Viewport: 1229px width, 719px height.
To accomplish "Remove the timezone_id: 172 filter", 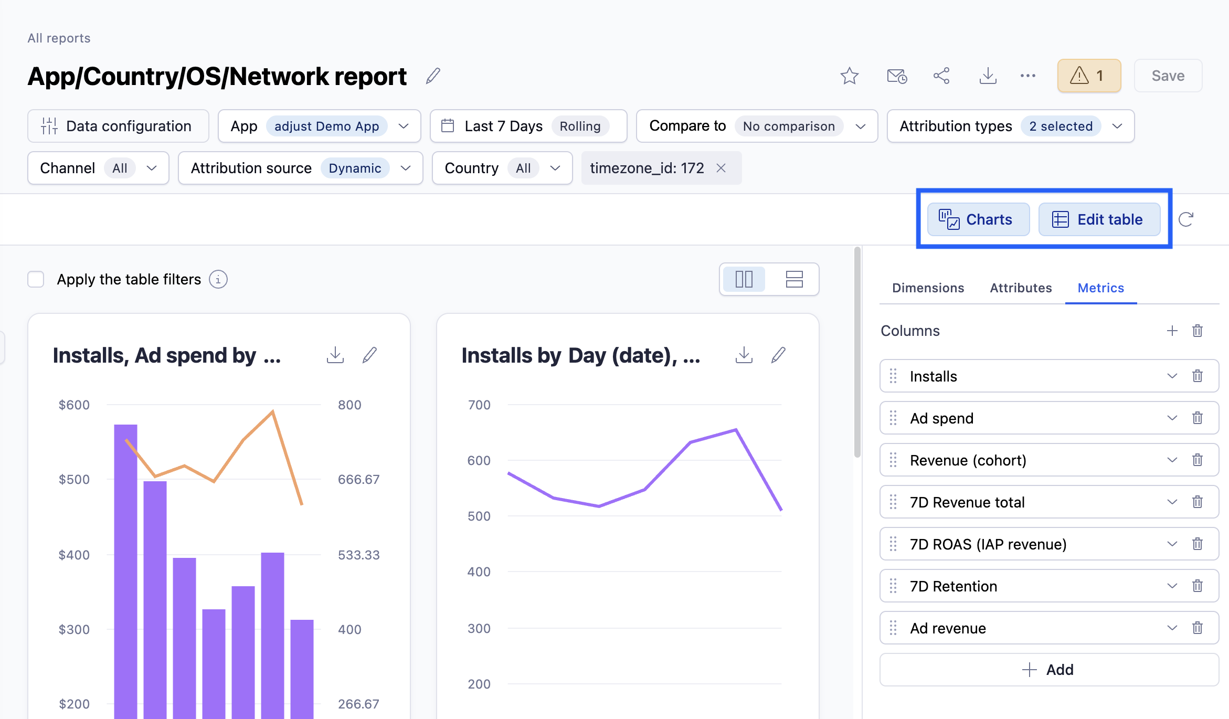I will point(721,168).
